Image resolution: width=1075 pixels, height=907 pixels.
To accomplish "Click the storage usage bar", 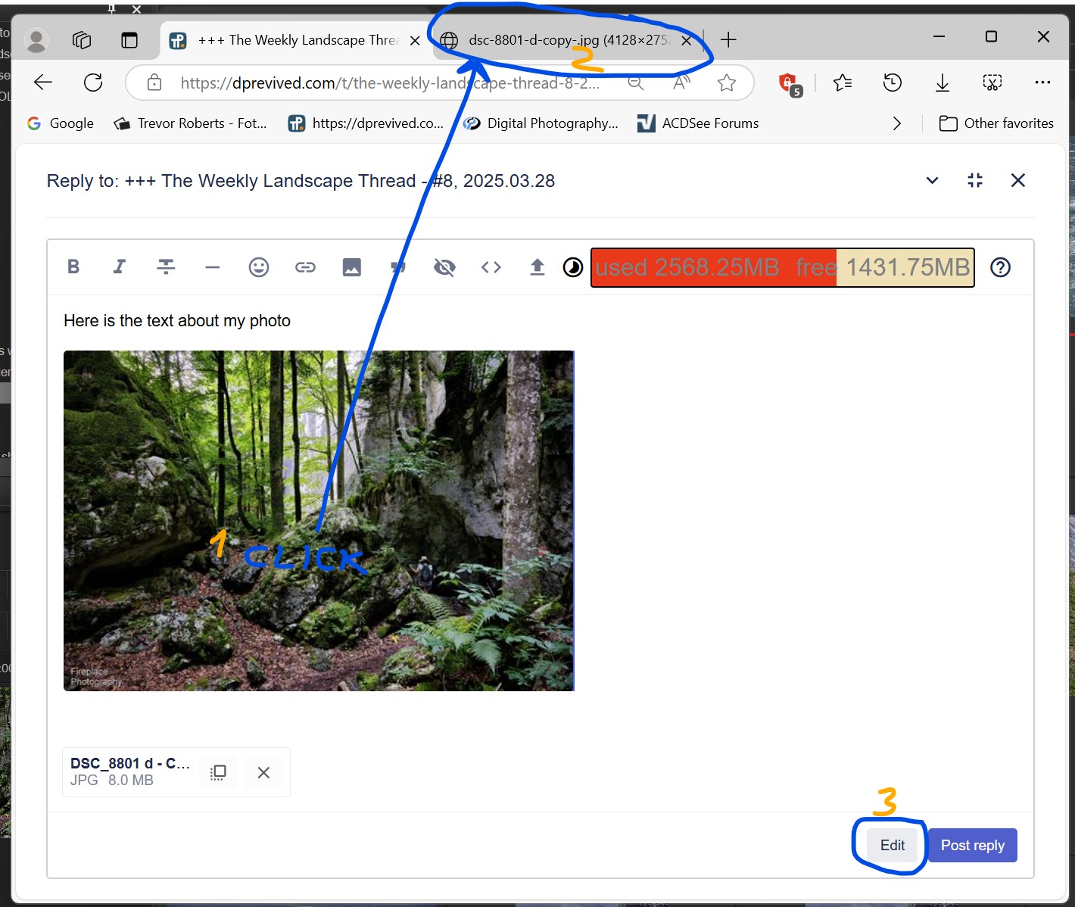I will (x=782, y=267).
